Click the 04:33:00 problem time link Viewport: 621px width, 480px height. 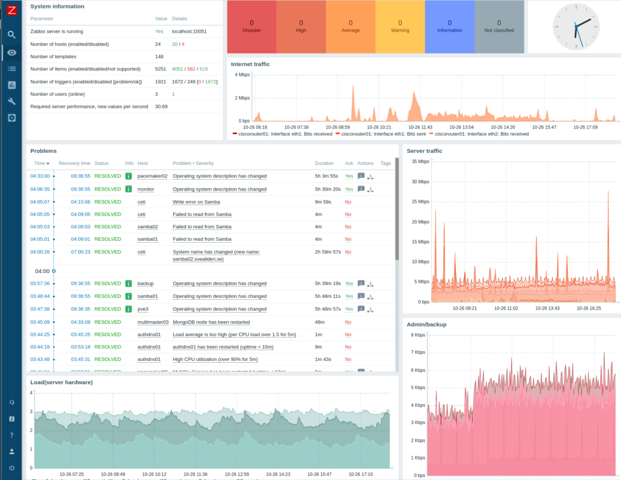pyautogui.click(x=40, y=176)
